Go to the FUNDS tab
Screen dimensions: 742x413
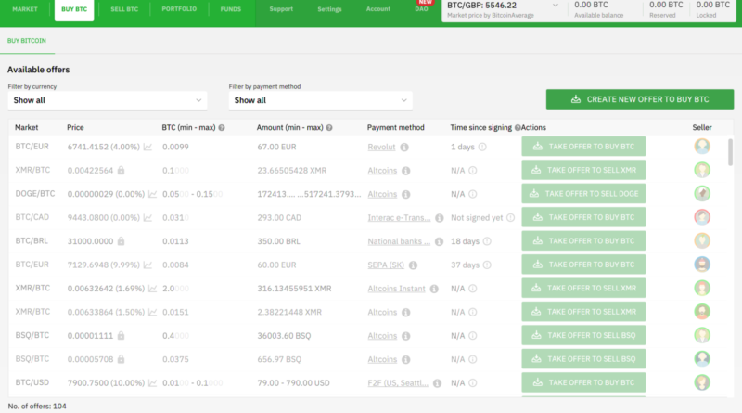[x=230, y=9]
